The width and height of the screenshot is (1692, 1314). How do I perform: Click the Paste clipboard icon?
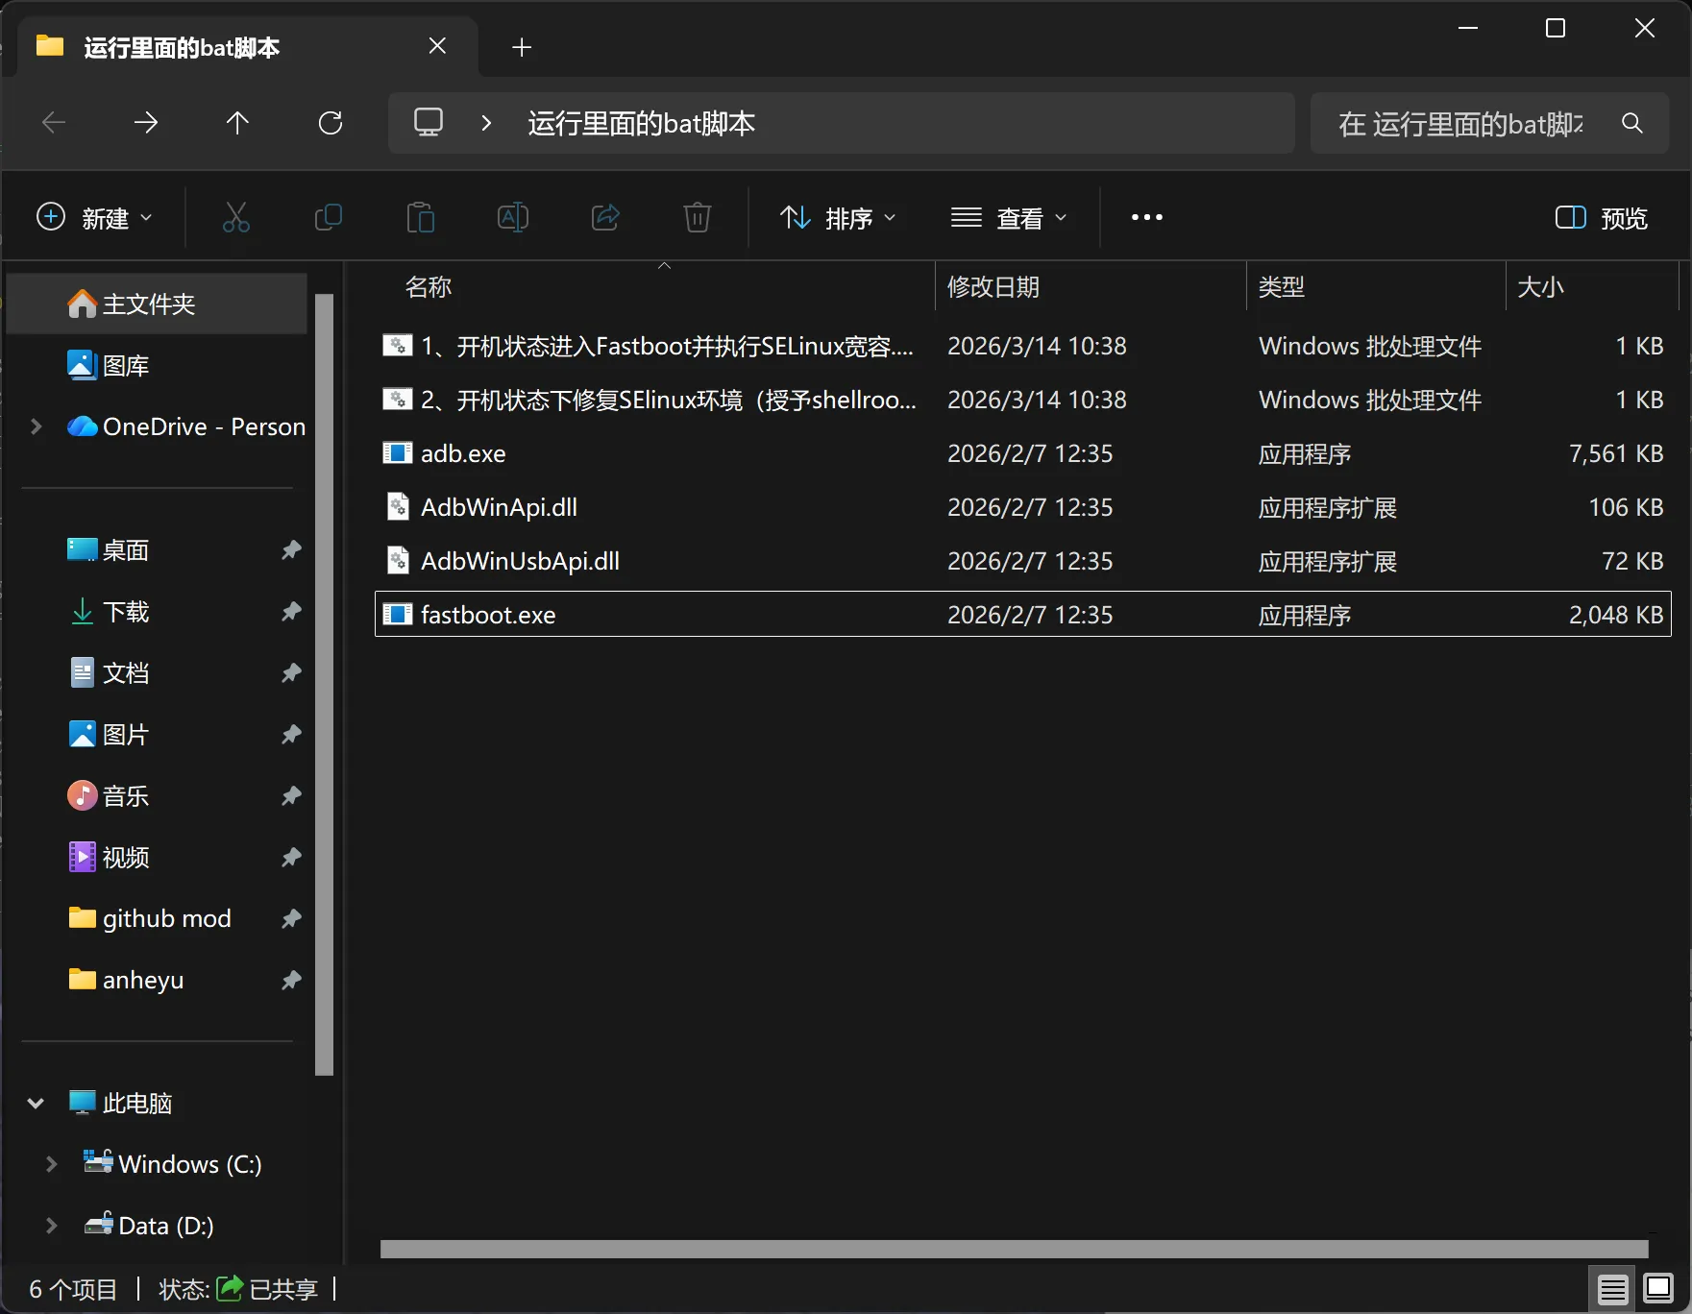click(420, 218)
